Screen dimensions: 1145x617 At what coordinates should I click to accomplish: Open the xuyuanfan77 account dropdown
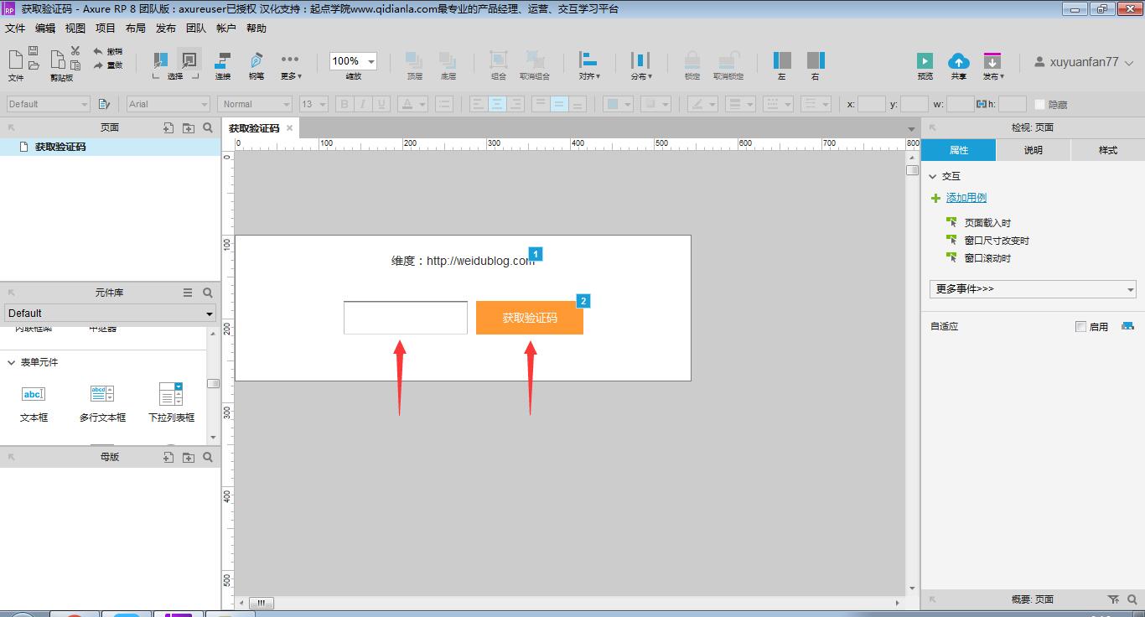pyautogui.click(x=1083, y=62)
